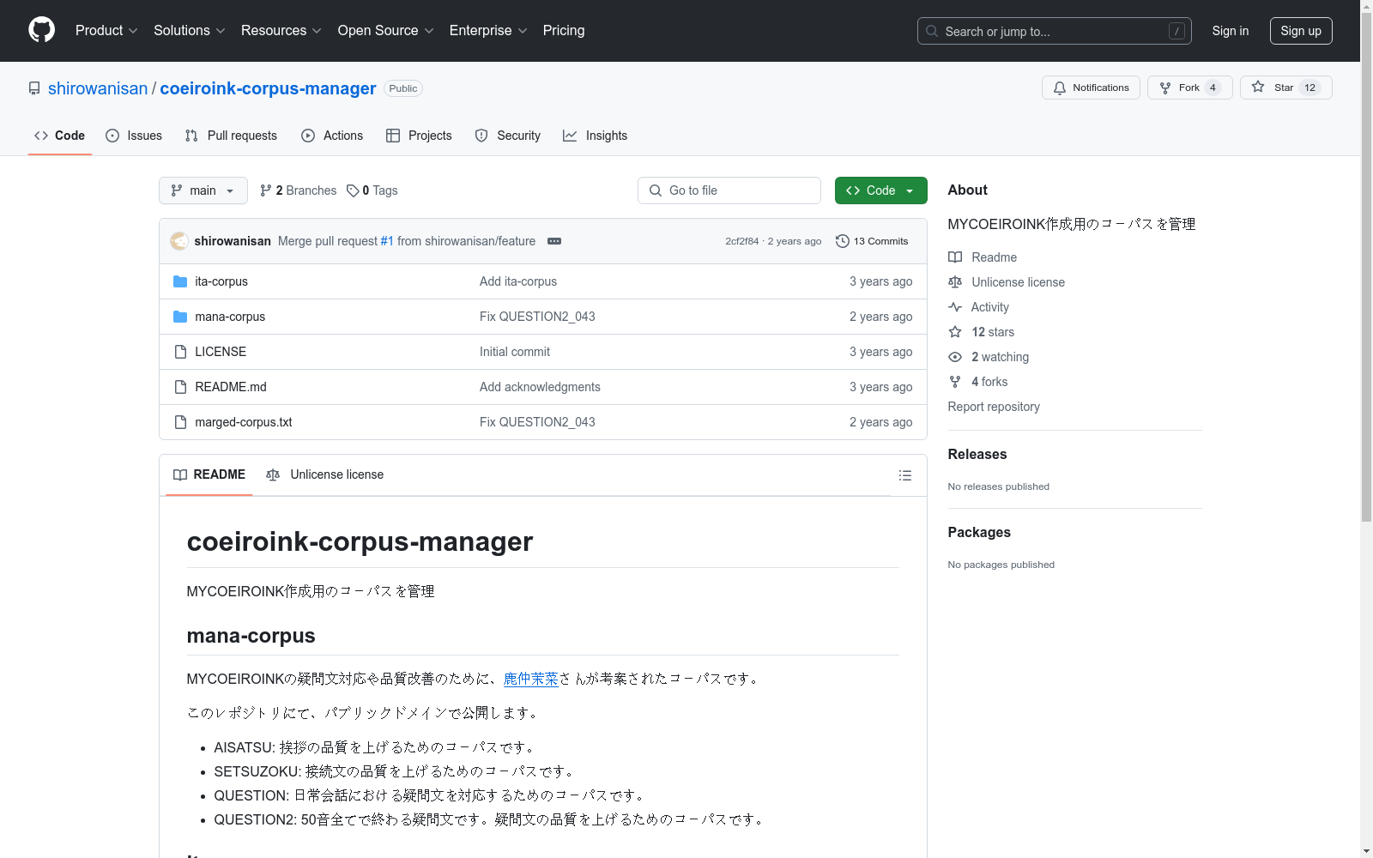The image size is (1373, 858).
Task: Click the shirowanisan commit author avatar
Action: click(x=179, y=241)
